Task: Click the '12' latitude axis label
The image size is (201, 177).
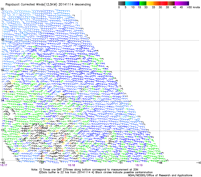Action: tap(2, 130)
